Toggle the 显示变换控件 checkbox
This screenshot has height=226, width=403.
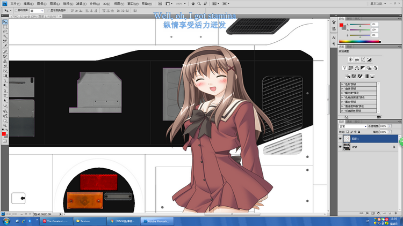point(49,11)
